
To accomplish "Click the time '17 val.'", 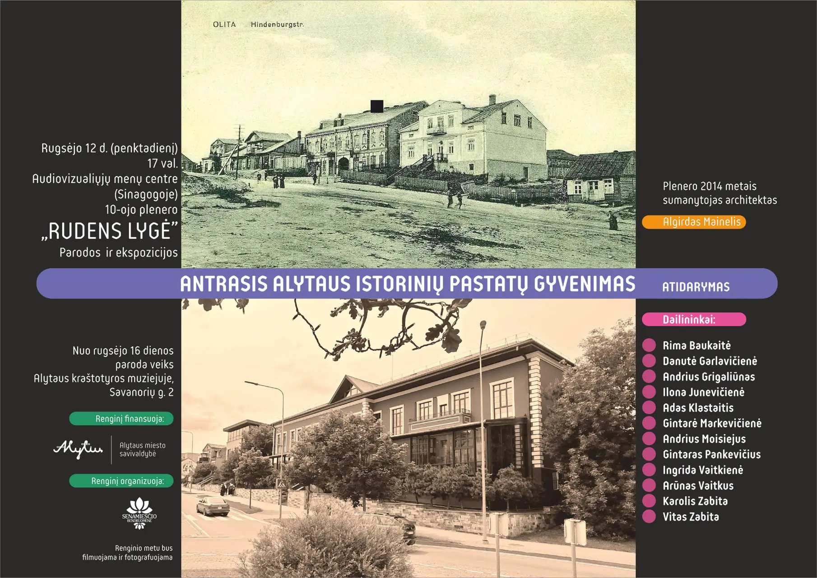I will point(162,163).
